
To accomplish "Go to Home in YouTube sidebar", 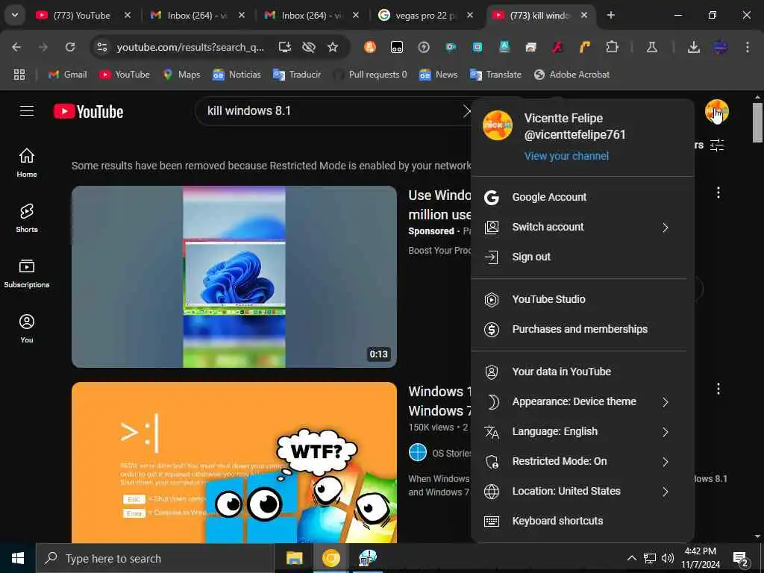I will coord(27,163).
